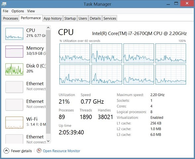Open the Options menu

(x=18, y=11)
